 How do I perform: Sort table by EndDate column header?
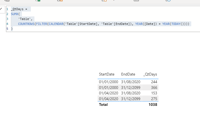(x=128, y=74)
